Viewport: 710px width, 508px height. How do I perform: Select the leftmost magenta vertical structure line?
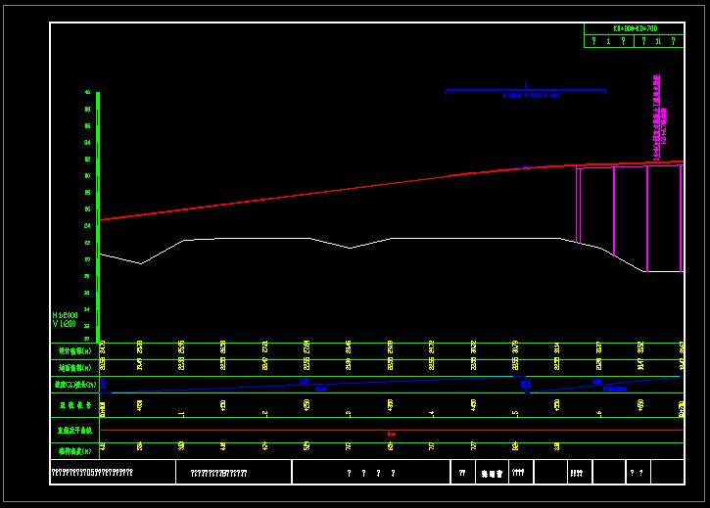tap(577, 206)
